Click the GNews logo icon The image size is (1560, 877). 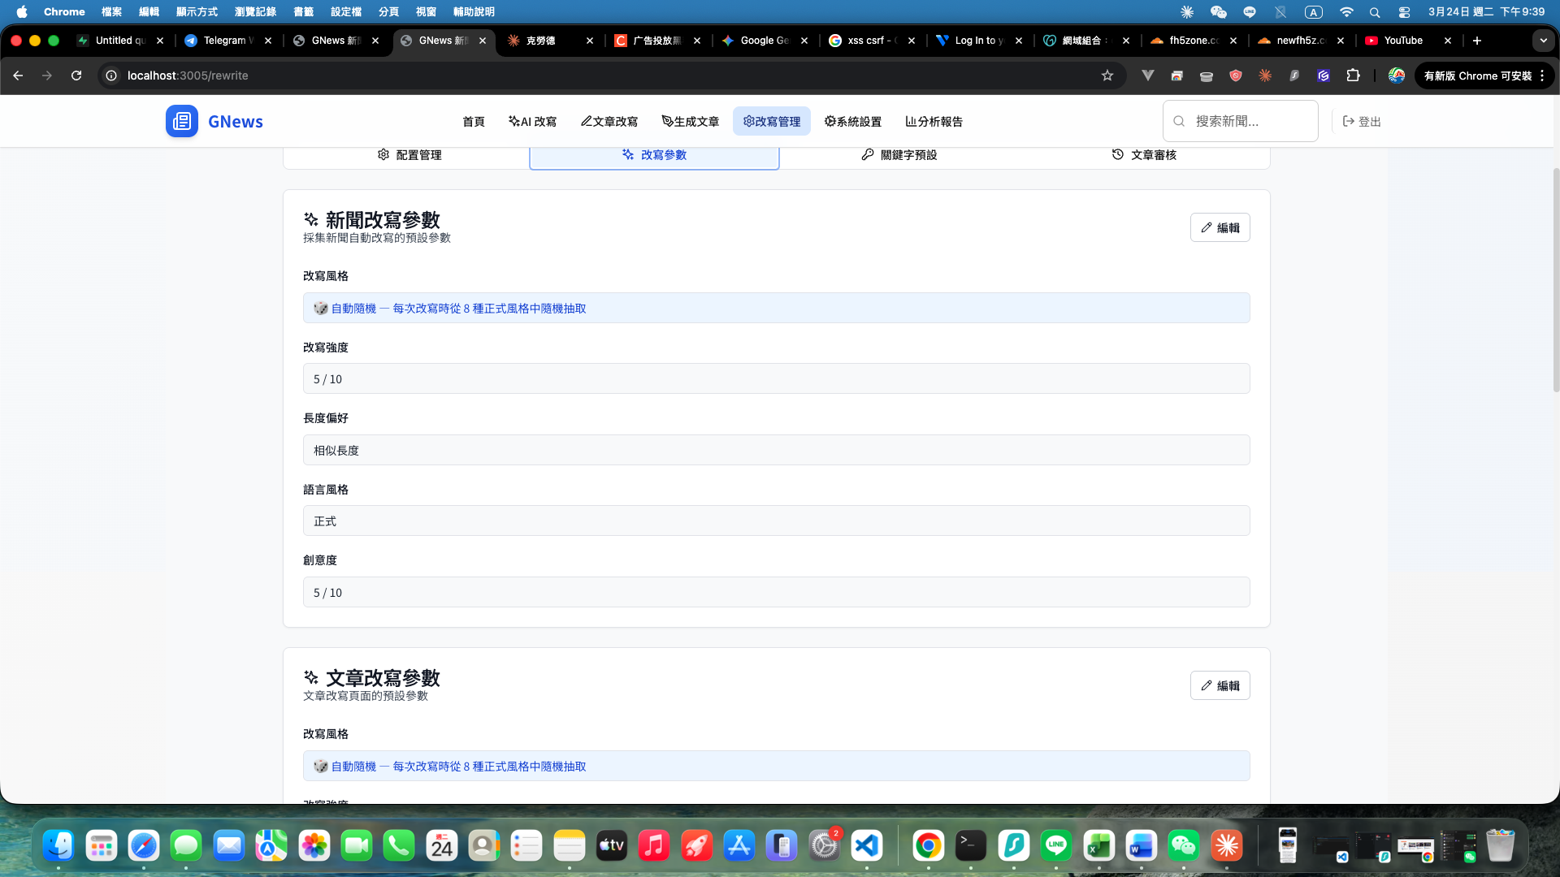click(182, 121)
